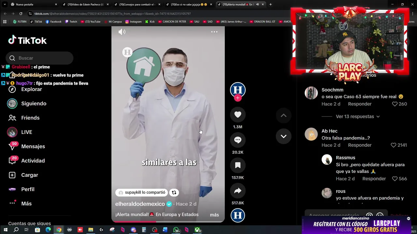
Task: Open the video three-dots options menu
Action: coord(214,32)
